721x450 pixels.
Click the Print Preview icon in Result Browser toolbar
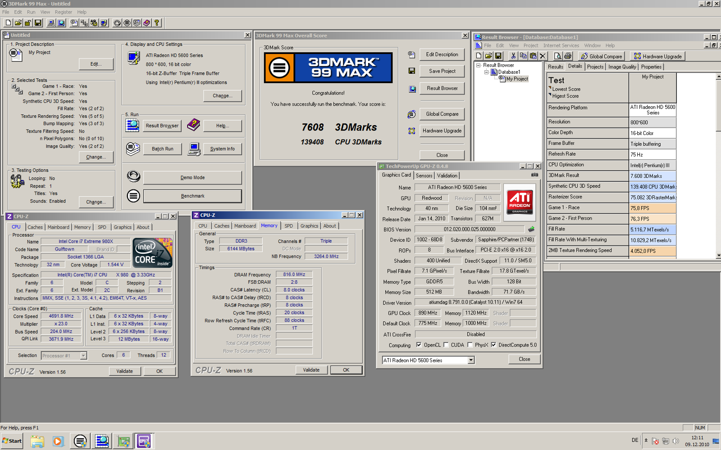[x=557, y=56]
